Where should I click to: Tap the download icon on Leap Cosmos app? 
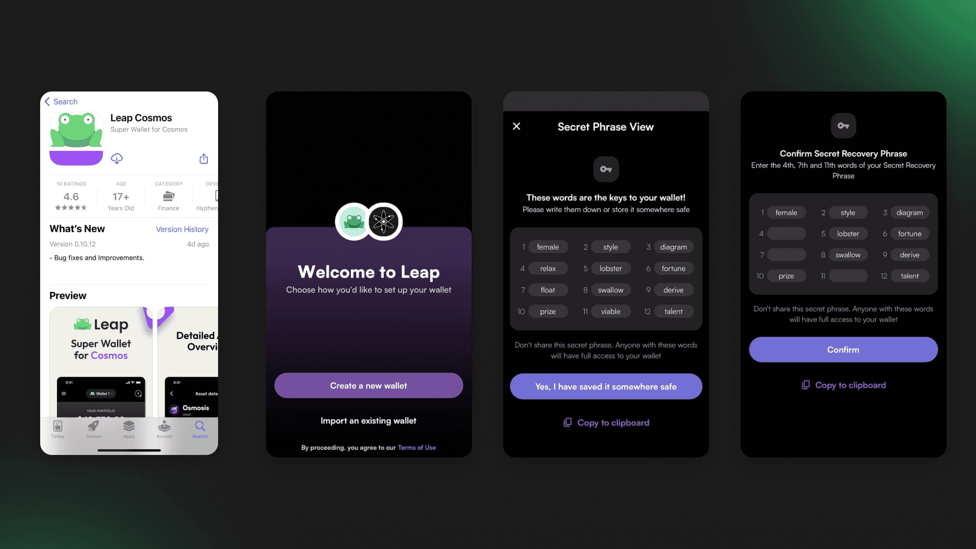click(x=116, y=158)
